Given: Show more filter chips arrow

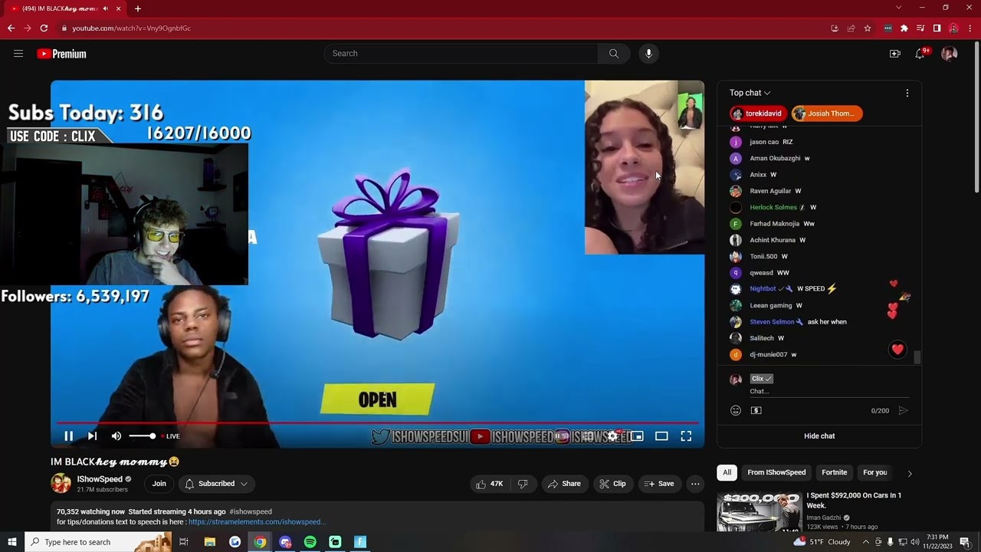Looking at the screenshot, I should click(910, 473).
